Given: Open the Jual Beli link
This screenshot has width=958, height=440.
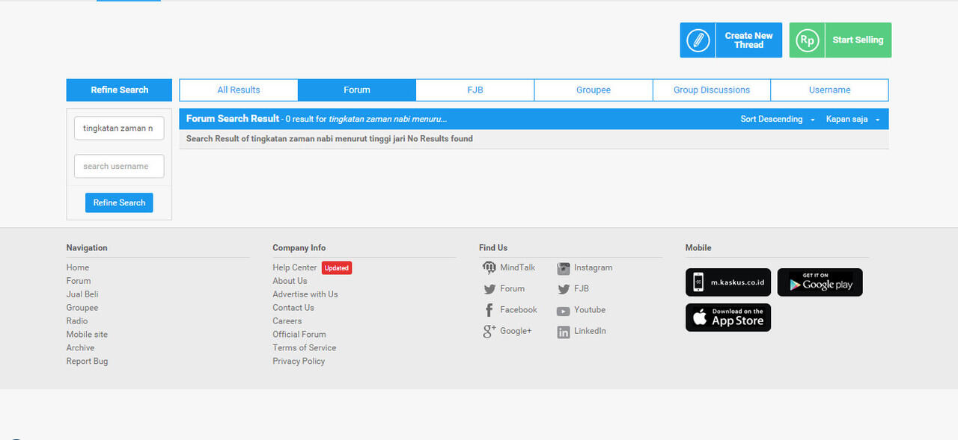Looking at the screenshot, I should pyautogui.click(x=82, y=294).
